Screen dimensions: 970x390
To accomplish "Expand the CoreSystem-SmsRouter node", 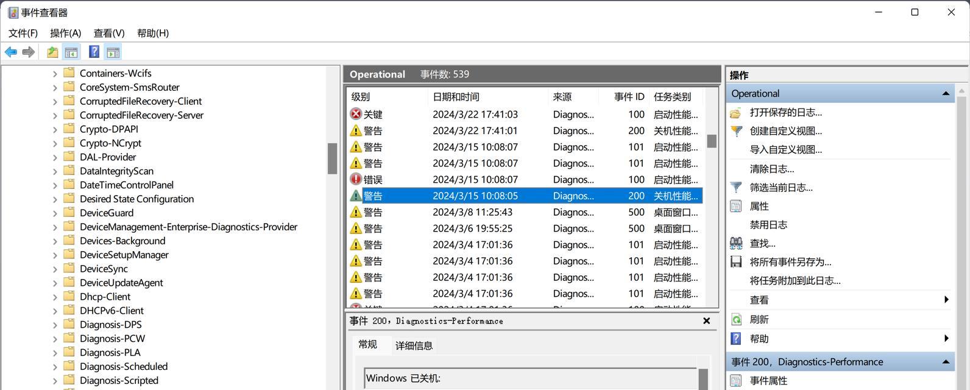I will 55,88.
